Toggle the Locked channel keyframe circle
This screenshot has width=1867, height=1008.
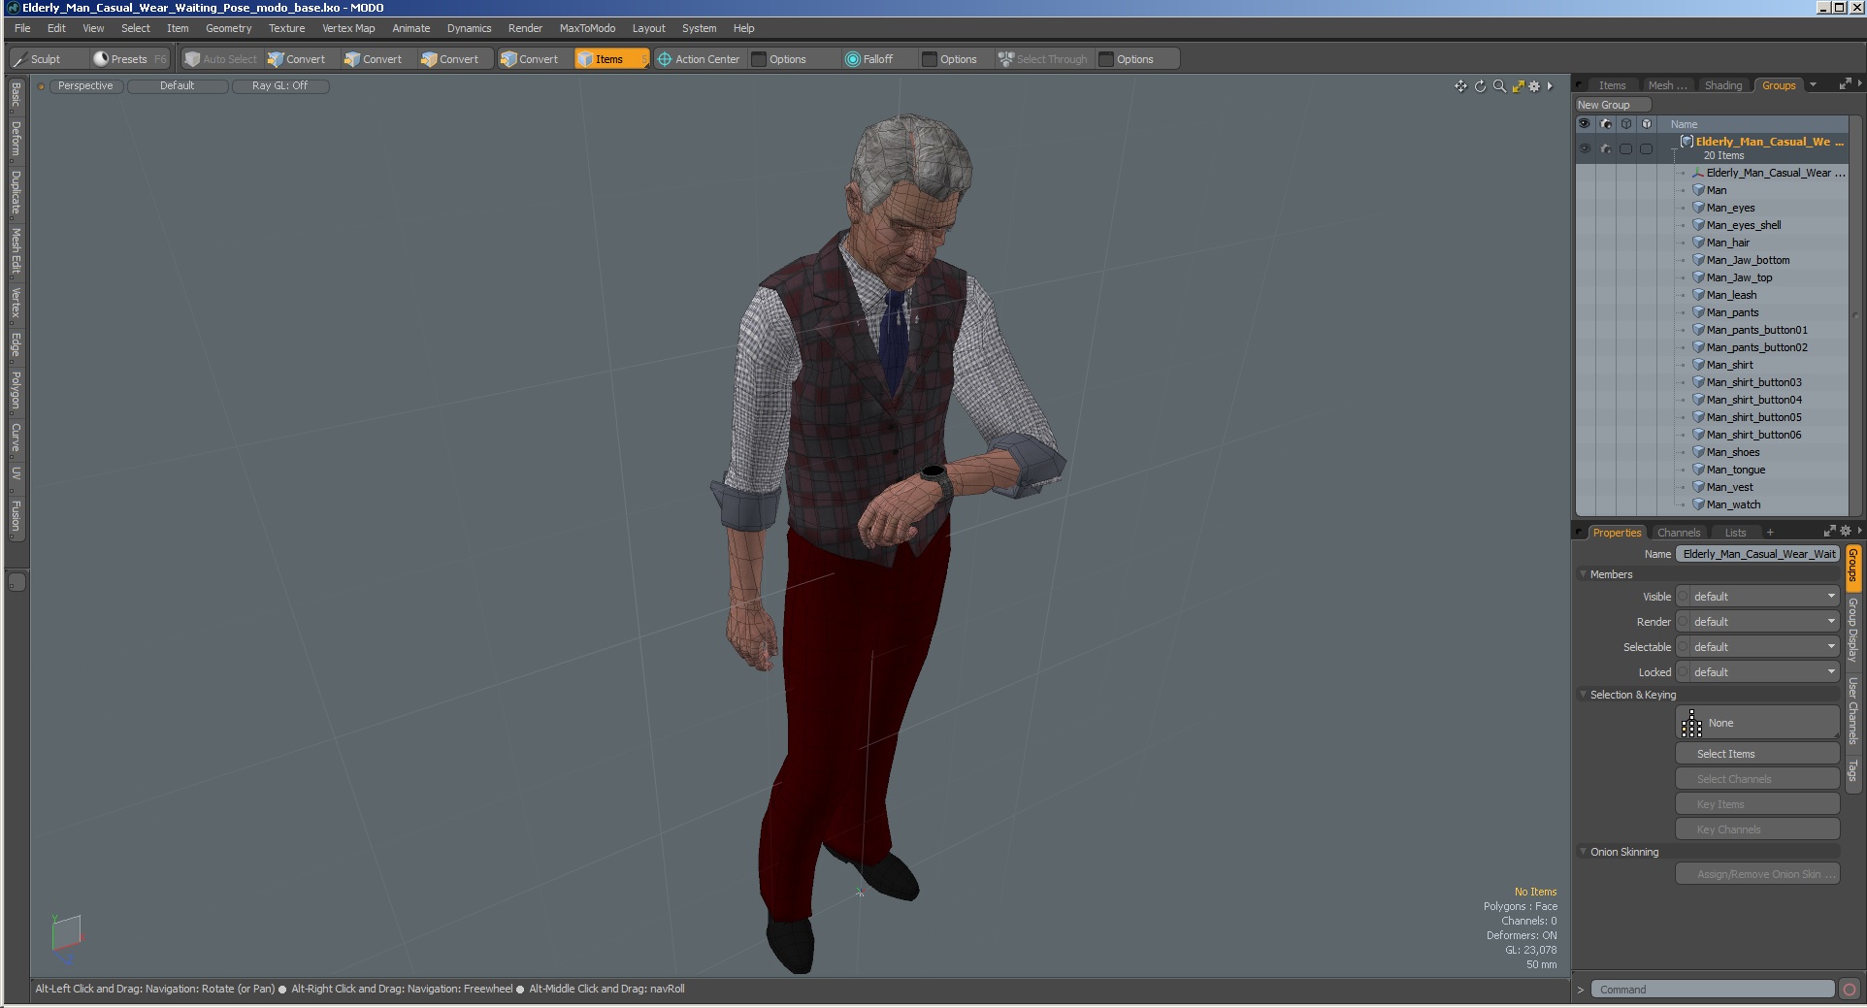pyautogui.click(x=1684, y=672)
